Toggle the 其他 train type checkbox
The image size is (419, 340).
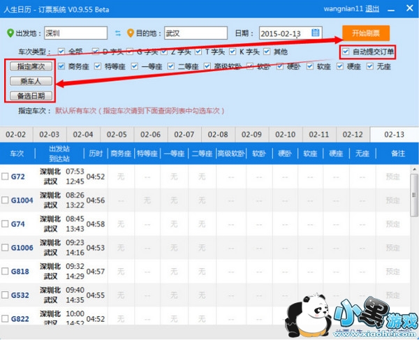pos(267,51)
